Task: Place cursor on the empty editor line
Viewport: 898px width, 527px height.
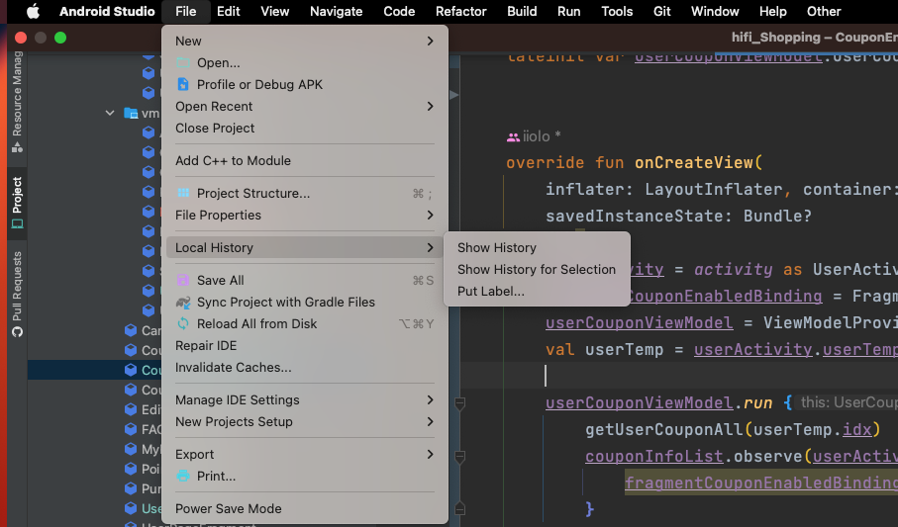Action: [x=679, y=376]
